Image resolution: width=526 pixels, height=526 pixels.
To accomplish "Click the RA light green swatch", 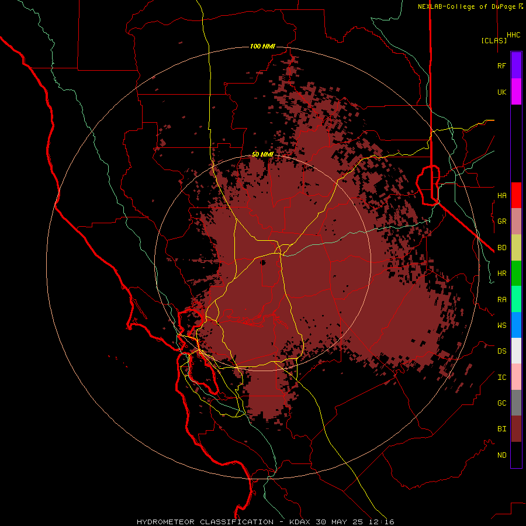I will tap(516, 299).
